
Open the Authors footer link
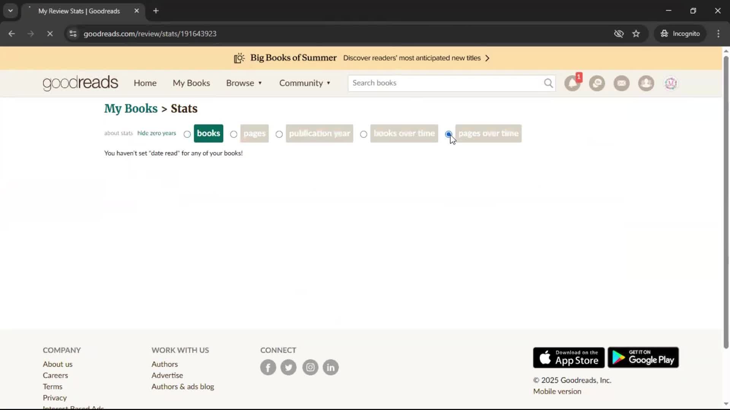(165, 364)
